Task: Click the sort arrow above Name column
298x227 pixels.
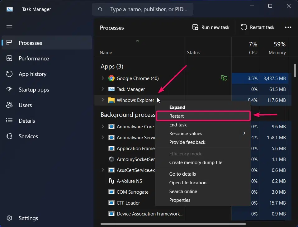Action: [137, 41]
